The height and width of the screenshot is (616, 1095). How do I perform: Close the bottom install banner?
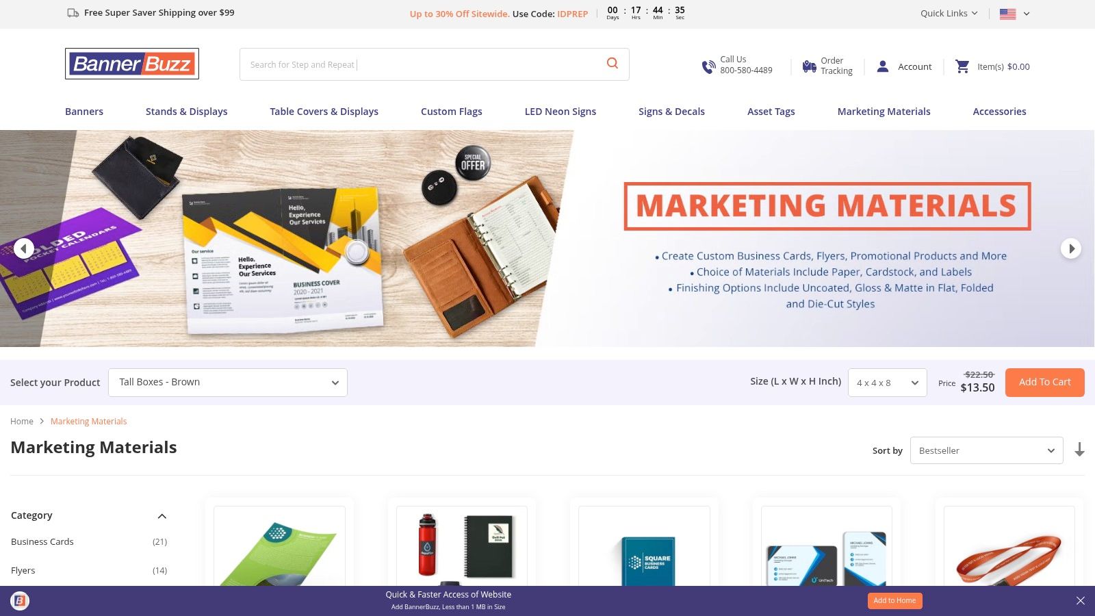point(1081,601)
